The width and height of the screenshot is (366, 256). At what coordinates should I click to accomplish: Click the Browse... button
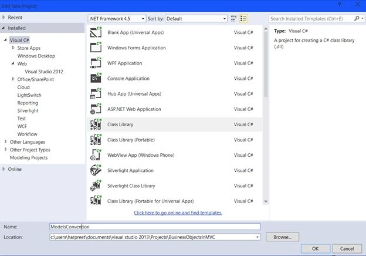pyautogui.click(x=282, y=237)
